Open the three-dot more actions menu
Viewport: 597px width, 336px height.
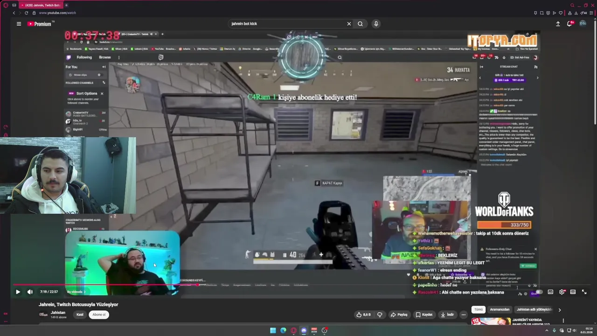click(463, 315)
